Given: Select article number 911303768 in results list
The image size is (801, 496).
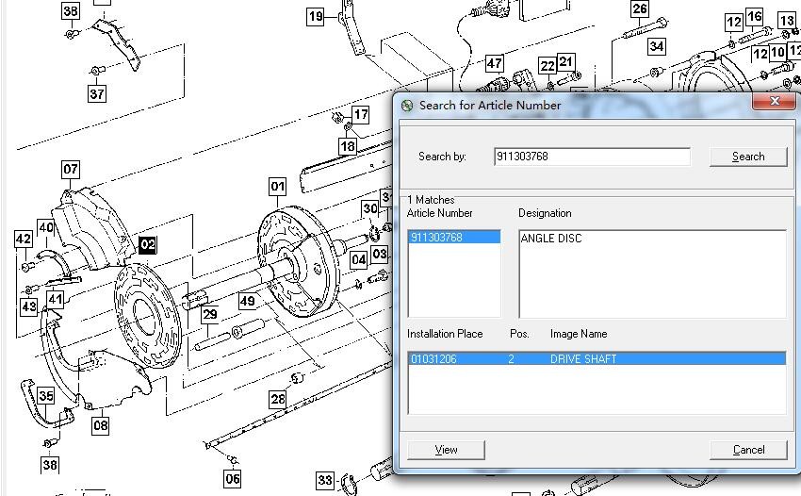Looking at the screenshot, I should pyautogui.click(x=454, y=238).
